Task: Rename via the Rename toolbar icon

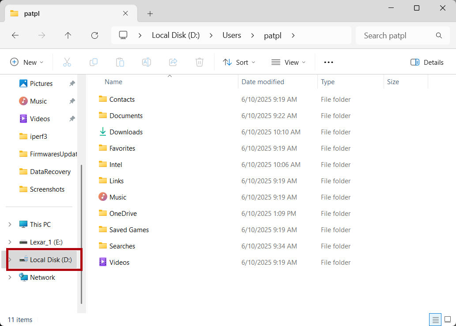Action: (x=146, y=62)
